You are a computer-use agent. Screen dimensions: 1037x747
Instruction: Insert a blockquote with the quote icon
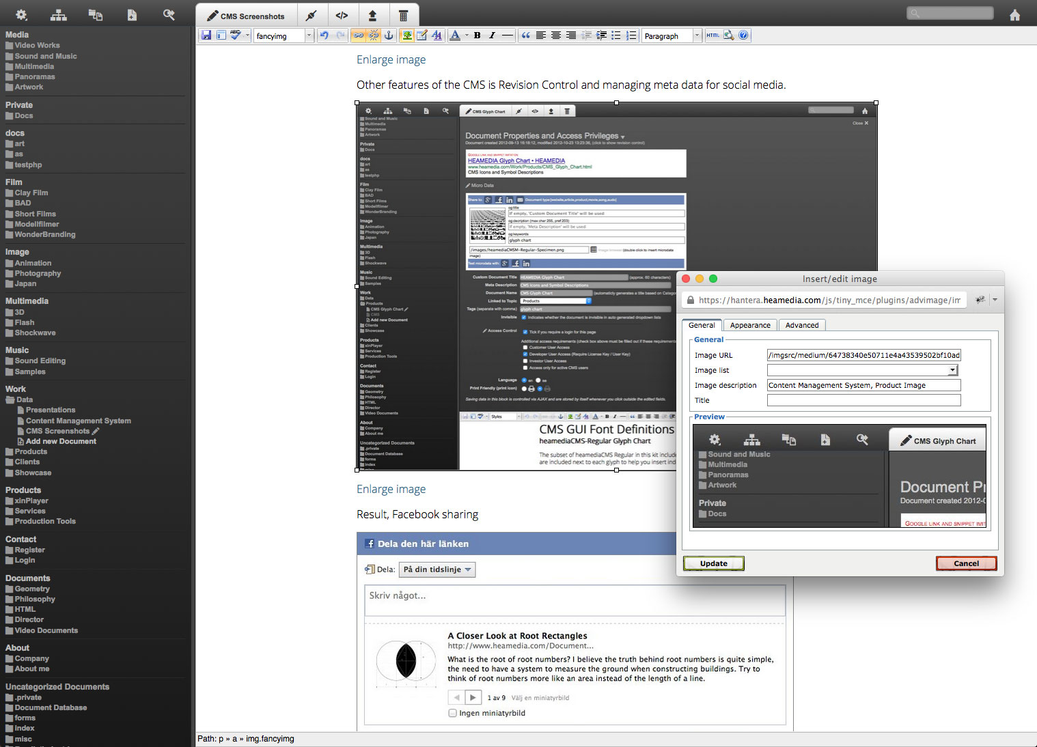(525, 36)
